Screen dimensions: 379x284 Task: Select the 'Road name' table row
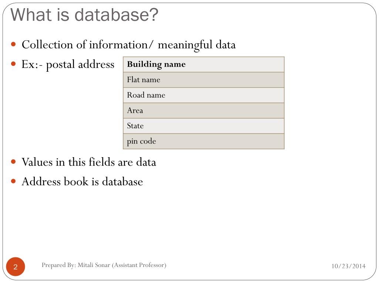click(x=204, y=95)
